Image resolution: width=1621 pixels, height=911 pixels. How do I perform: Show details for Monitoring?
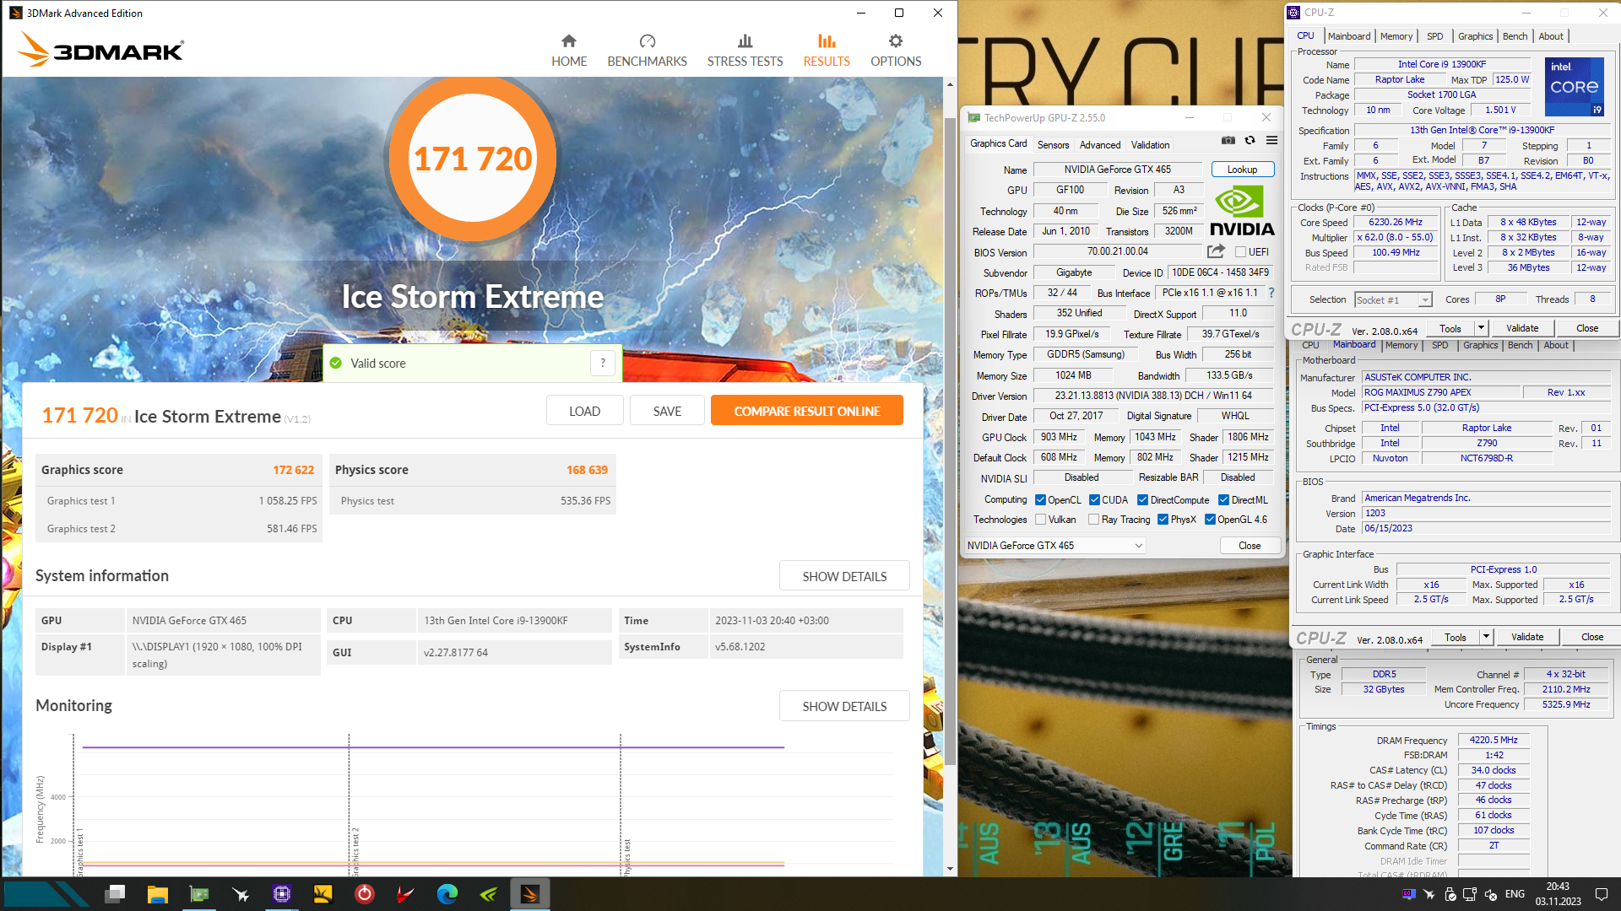point(844,706)
